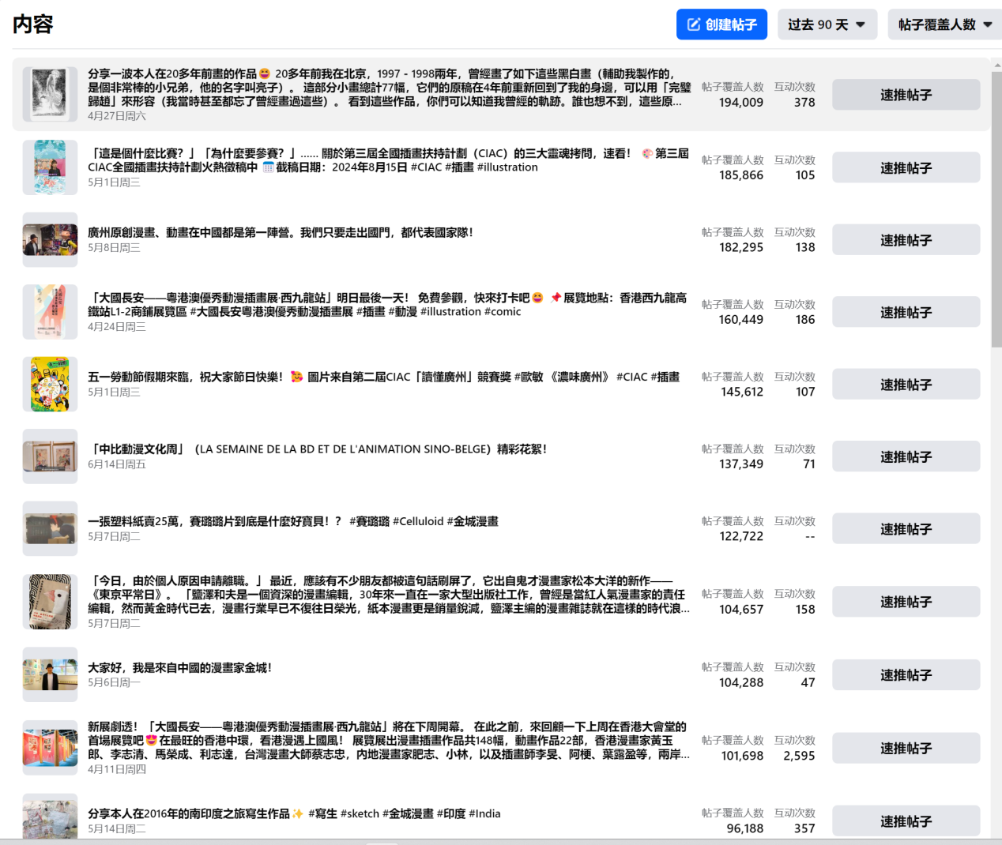
Task: Open thumbnail of the 大家好 漫畫家金城 post
Action: click(50, 675)
